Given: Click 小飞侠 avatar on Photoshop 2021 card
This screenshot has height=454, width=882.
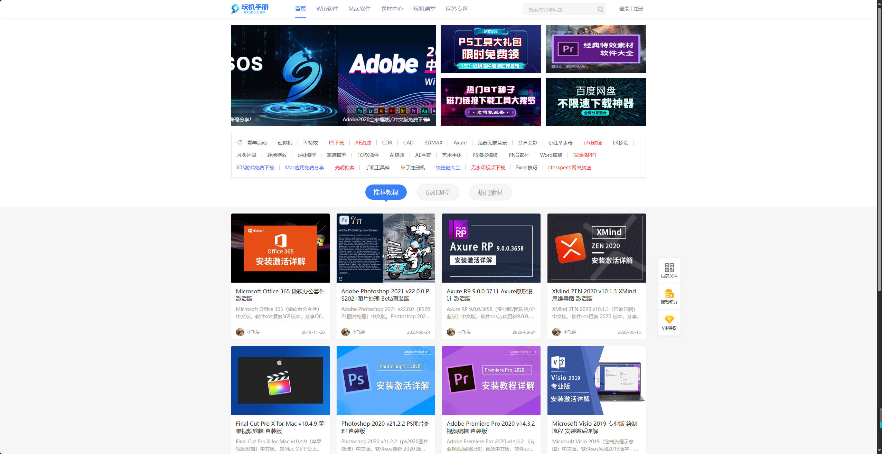Looking at the screenshot, I should [x=345, y=332].
